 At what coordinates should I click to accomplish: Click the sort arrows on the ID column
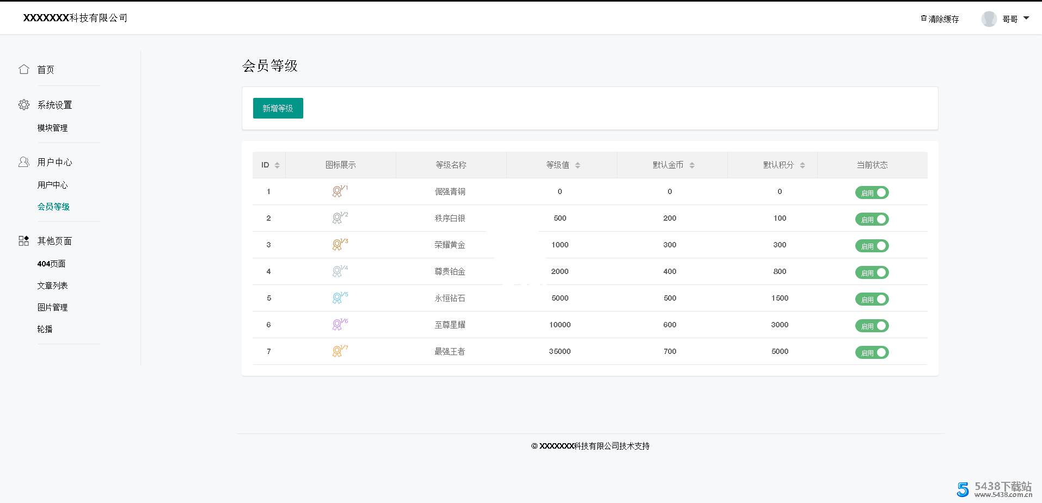click(x=277, y=165)
